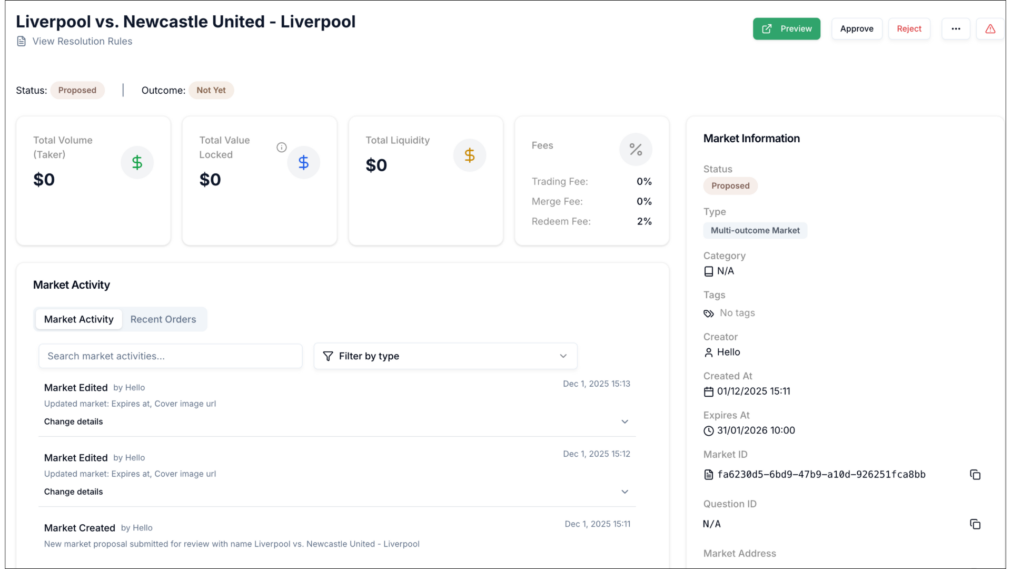Click the orange dollar icon in Total Liquidity
Viewport: 1011px width, 569px height.
click(x=469, y=155)
